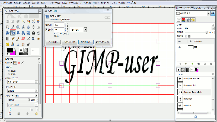
Task: Select the 逆変換 radio button
Action: point(9,74)
